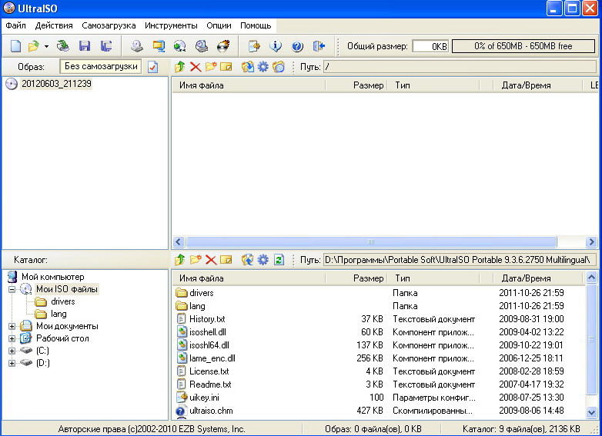Click the Open CD/DVD toolbar icon
Screen dimensions: 602x436
pos(63,46)
